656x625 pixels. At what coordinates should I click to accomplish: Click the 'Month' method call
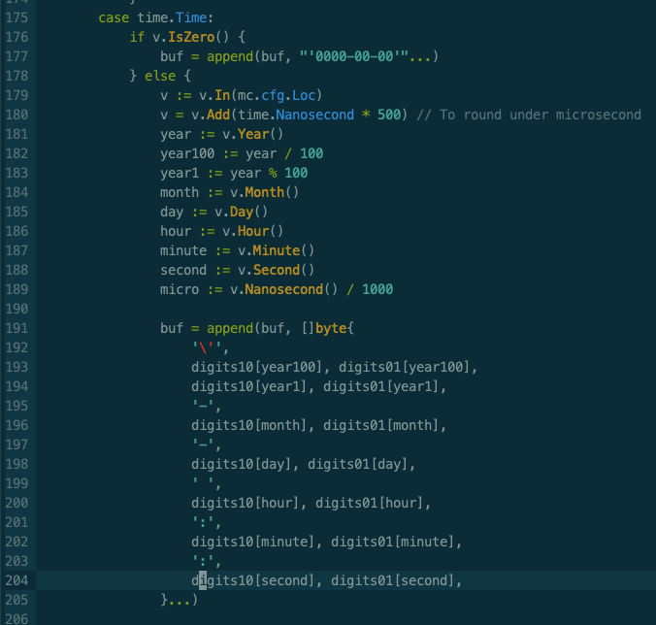tap(265, 192)
